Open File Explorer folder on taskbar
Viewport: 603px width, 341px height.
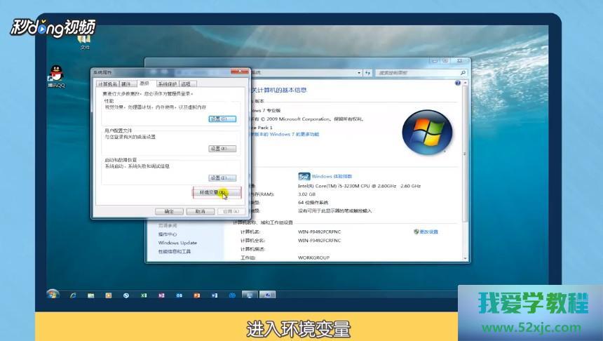(90, 295)
